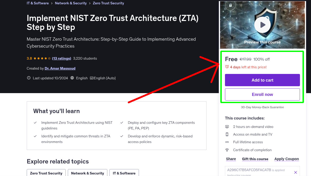View the 13 ratings
311x176 pixels.
pyautogui.click(x=62, y=58)
